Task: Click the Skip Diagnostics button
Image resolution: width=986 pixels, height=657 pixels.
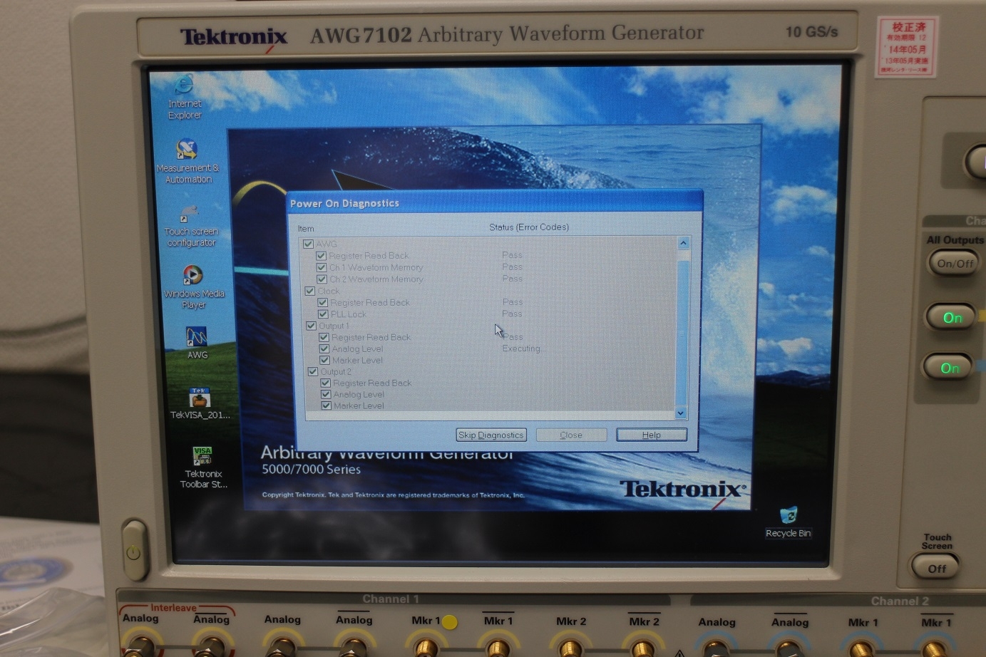Action: point(491,435)
